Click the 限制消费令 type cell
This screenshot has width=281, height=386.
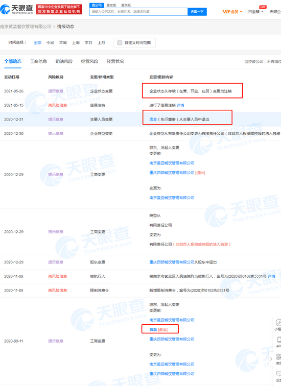(99, 291)
